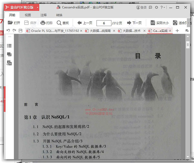This screenshot has width=194, height=163.
Task: Go to next page 下一页
Action: [134, 23]
